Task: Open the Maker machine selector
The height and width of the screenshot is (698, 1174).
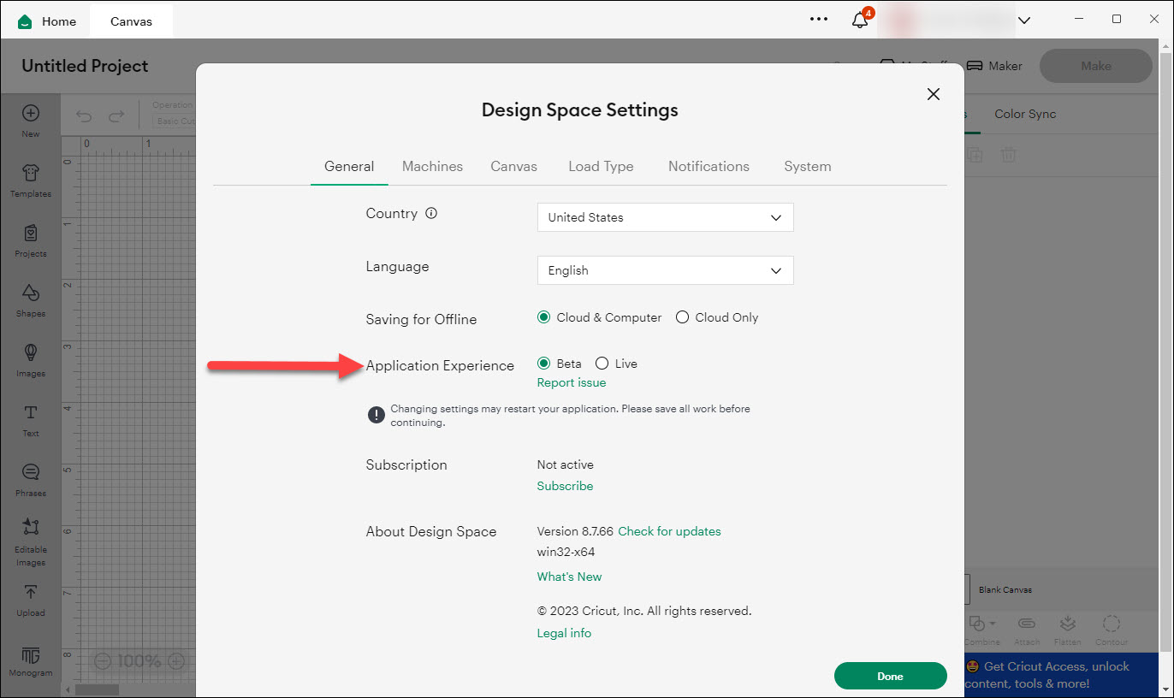Action: [994, 66]
